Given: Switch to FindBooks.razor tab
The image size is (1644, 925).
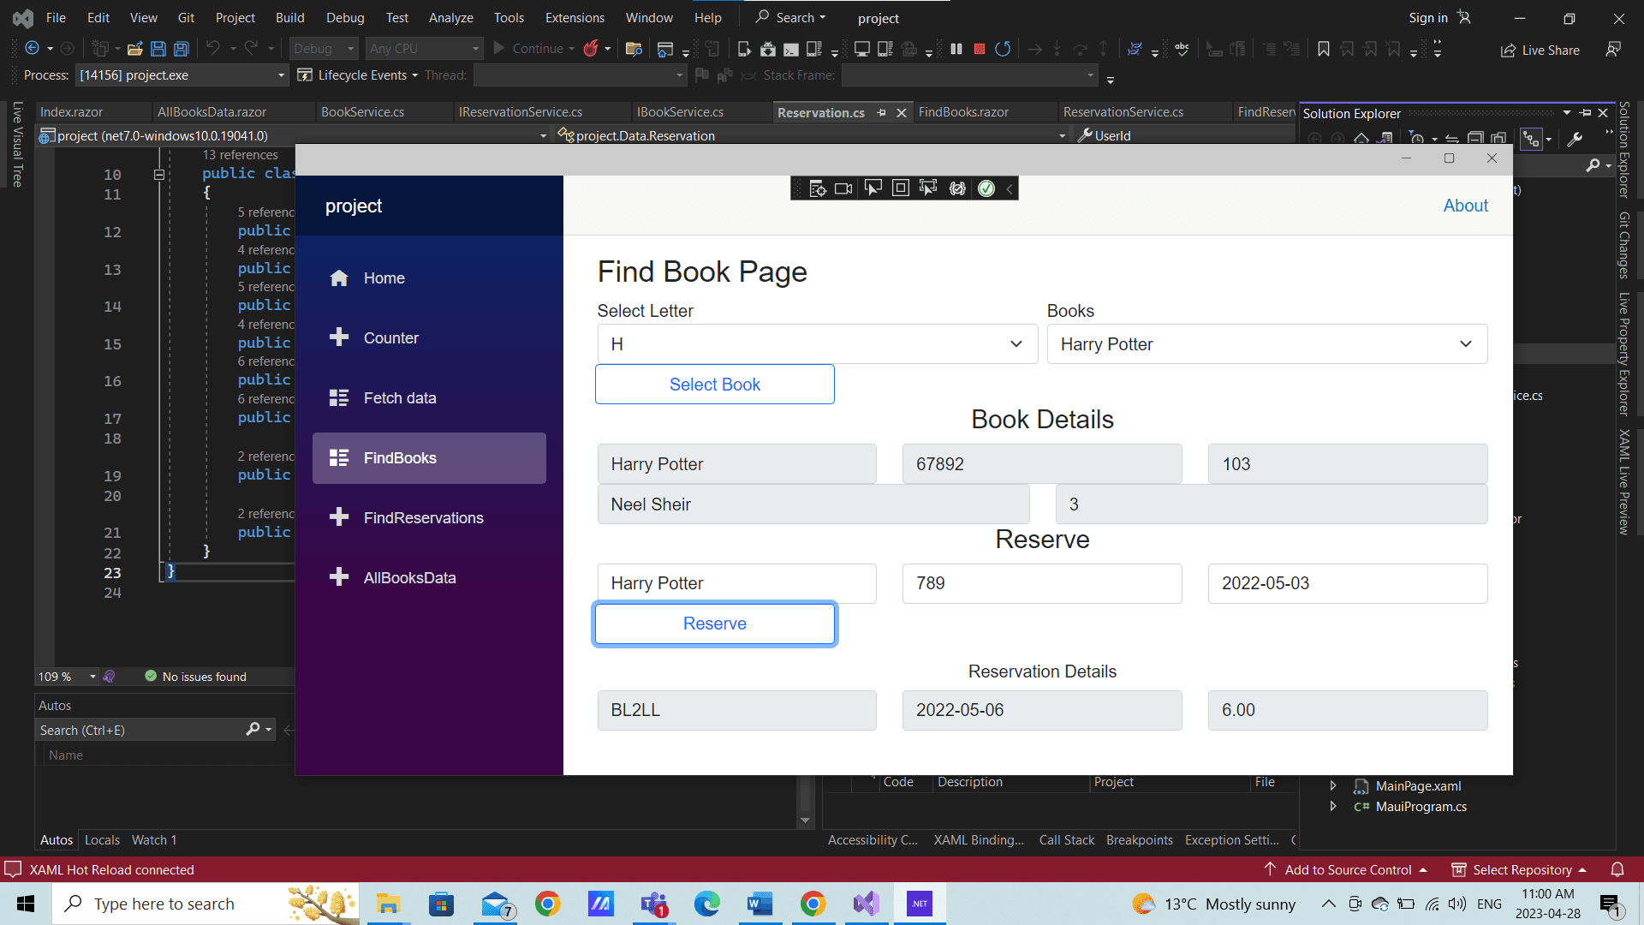Looking at the screenshot, I should coord(963,112).
